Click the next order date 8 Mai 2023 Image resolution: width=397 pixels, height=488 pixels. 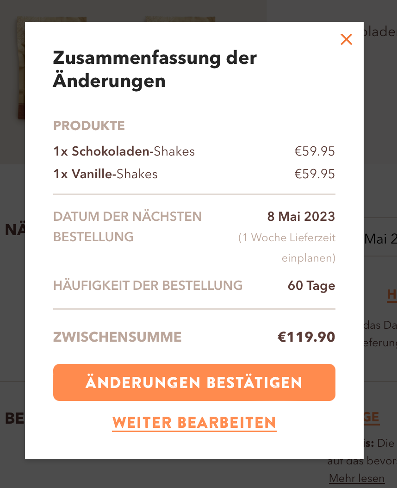(301, 216)
